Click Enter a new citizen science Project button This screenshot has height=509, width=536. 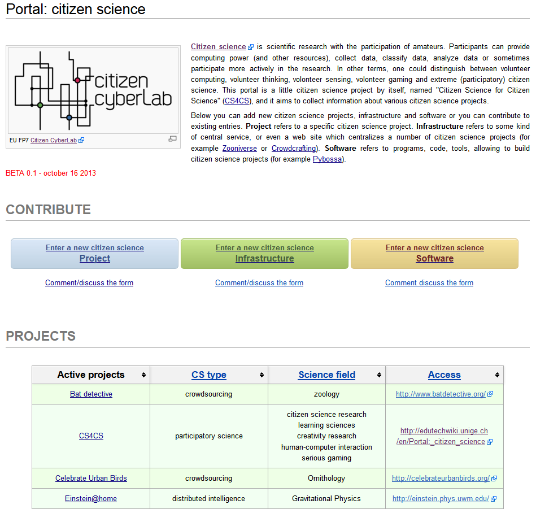pyautogui.click(x=95, y=253)
